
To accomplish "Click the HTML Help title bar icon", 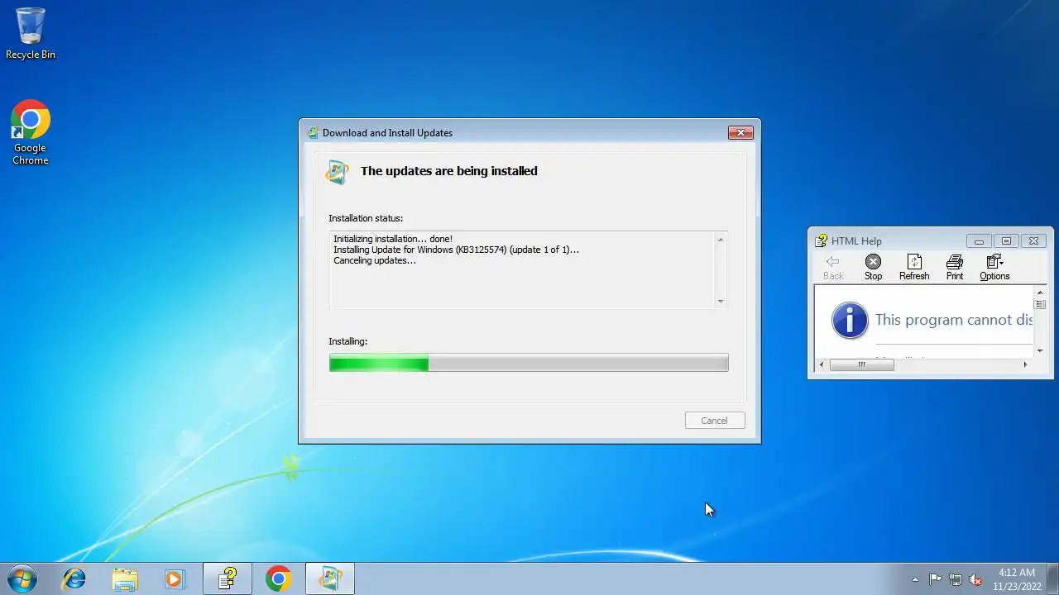I will pyautogui.click(x=822, y=241).
